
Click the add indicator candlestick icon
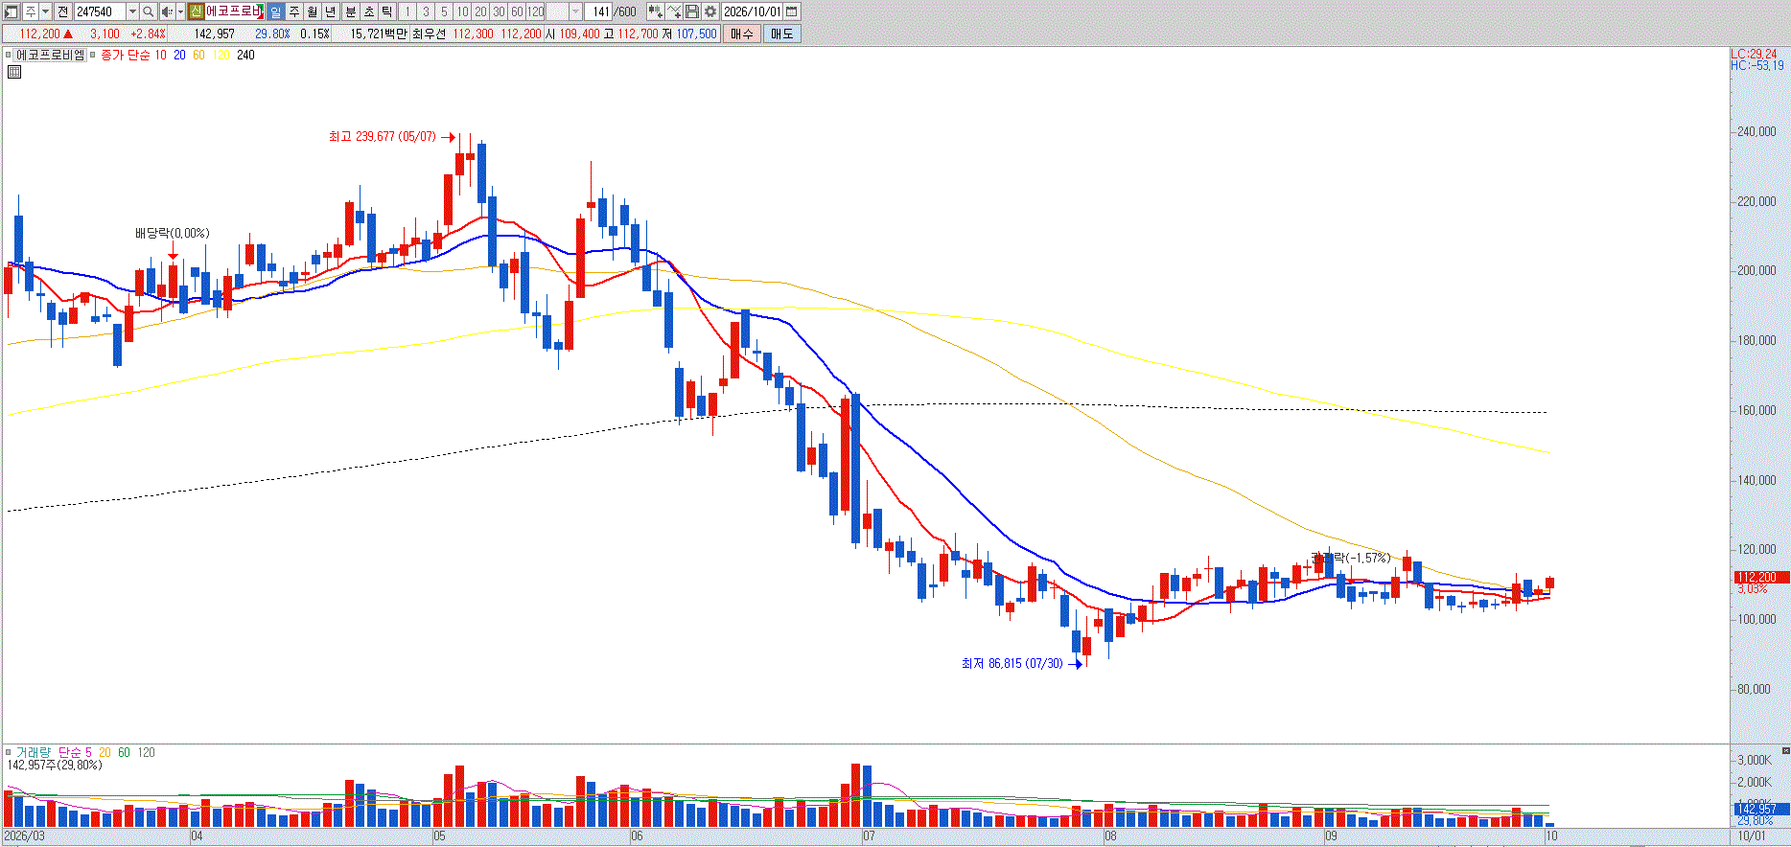click(655, 11)
